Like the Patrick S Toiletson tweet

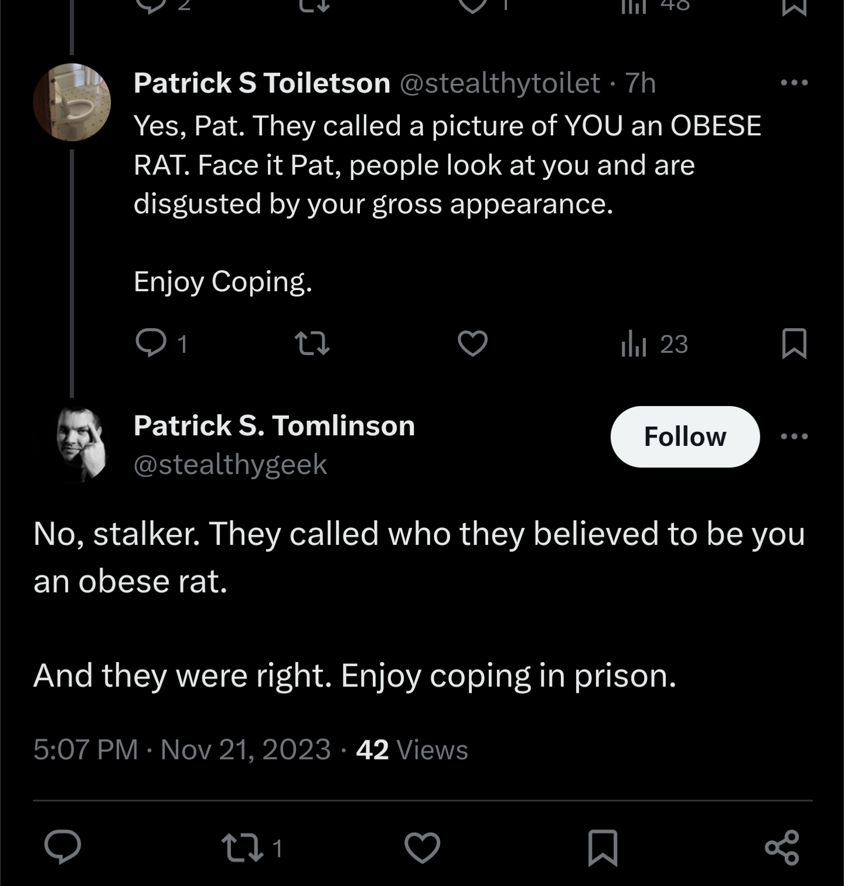[472, 343]
